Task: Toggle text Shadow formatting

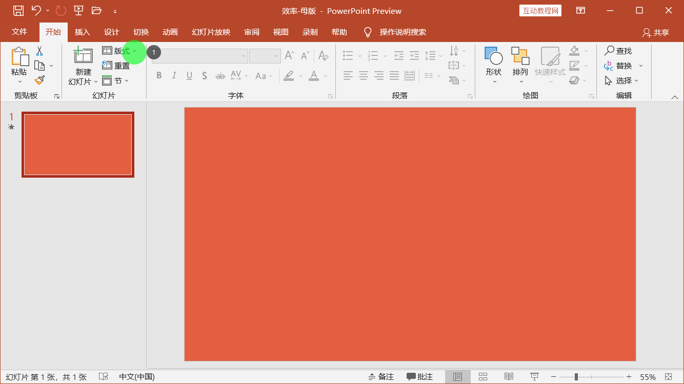Action: tap(205, 76)
